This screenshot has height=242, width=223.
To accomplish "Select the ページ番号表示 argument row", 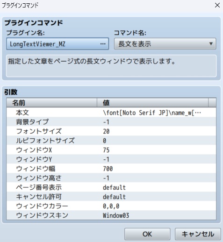I will point(111,187).
